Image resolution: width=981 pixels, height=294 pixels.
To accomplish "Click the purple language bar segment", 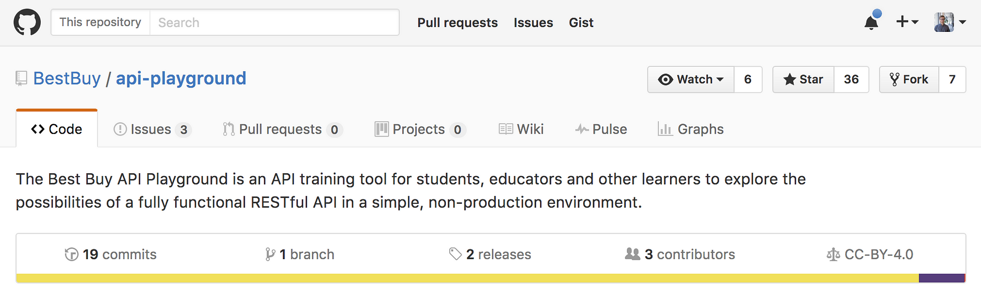I will click(941, 278).
